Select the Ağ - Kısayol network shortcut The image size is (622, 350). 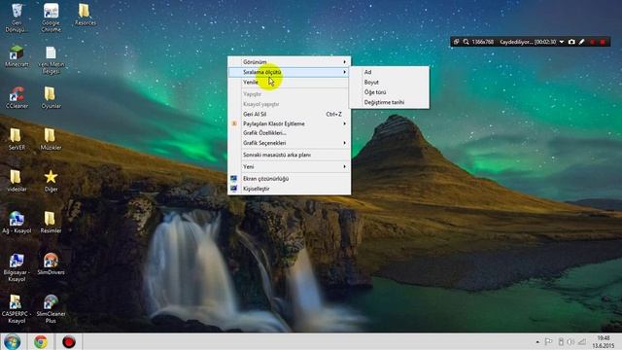click(17, 223)
